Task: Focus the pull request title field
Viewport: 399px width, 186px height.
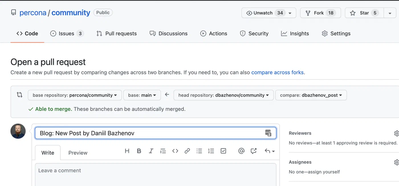Action: pos(156,133)
